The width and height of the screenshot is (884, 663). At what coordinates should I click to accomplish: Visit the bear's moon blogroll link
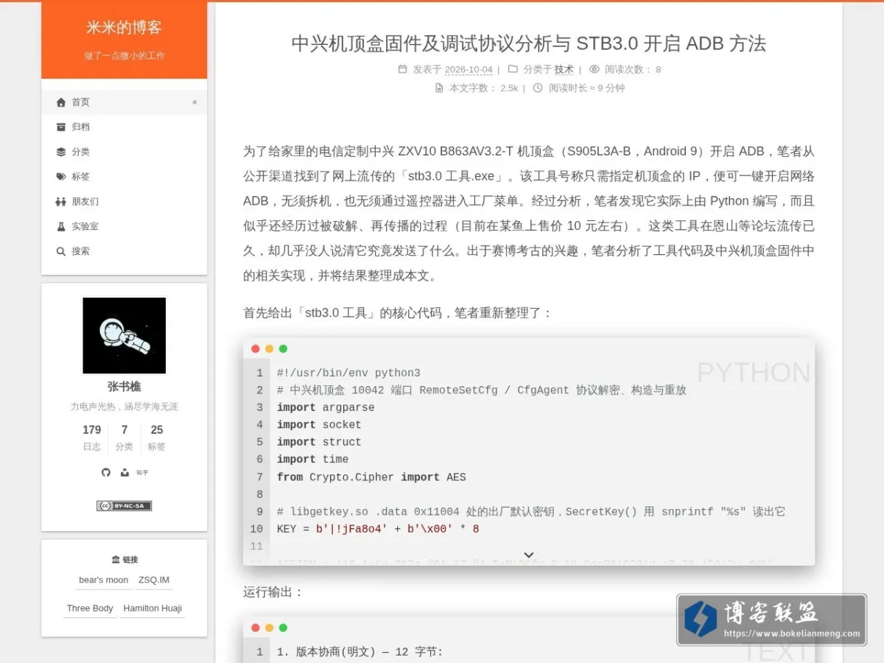coord(104,580)
